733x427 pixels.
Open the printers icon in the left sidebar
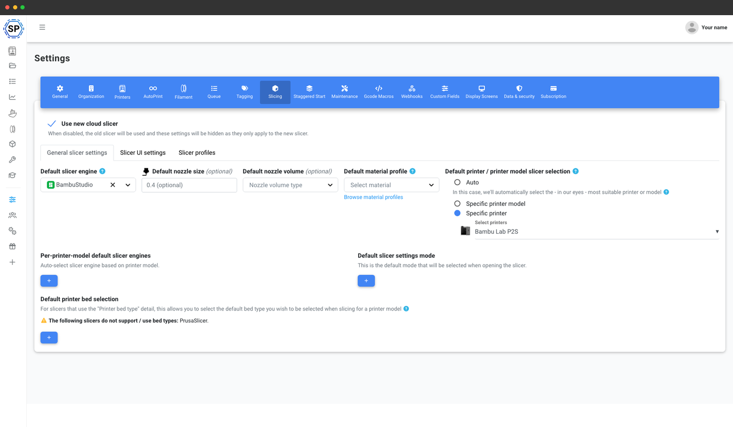[x=12, y=51]
